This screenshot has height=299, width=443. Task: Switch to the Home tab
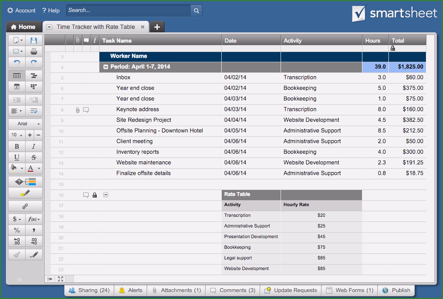tap(24, 27)
